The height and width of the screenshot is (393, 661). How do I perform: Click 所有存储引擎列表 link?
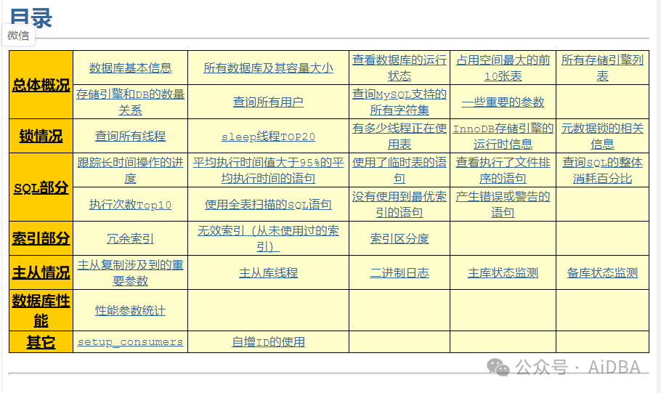pos(602,68)
